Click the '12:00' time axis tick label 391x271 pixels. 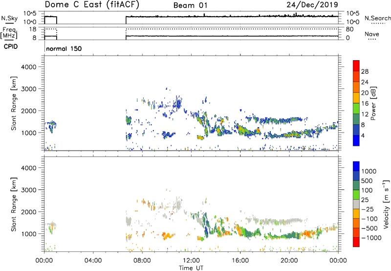coord(191,261)
